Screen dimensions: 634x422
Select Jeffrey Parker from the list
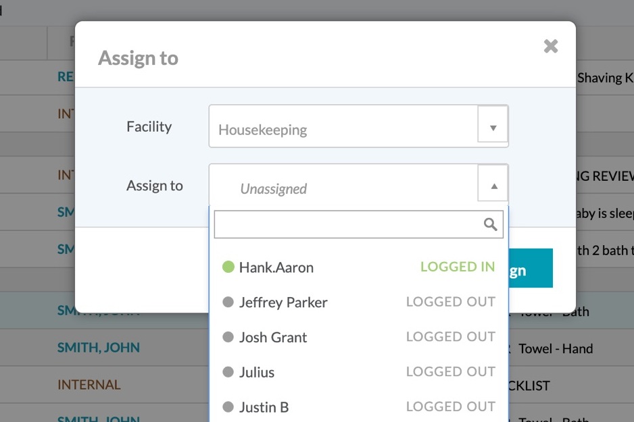pos(283,302)
